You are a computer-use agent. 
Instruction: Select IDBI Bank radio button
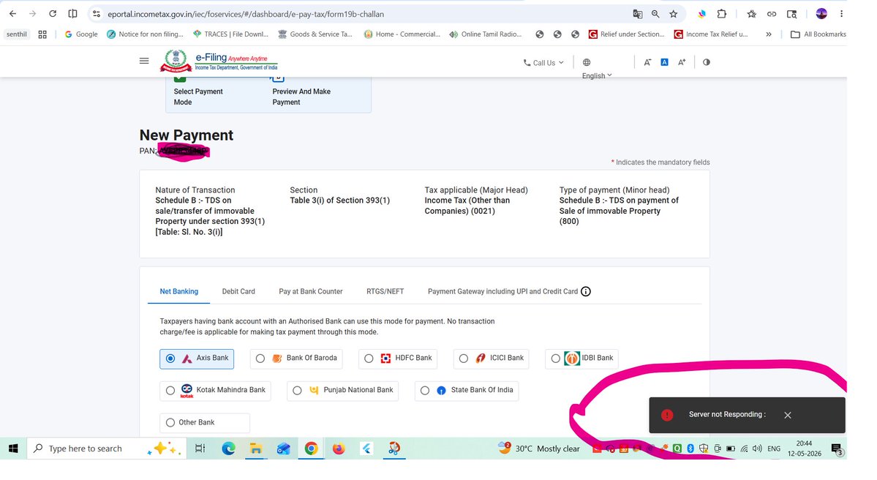555,359
